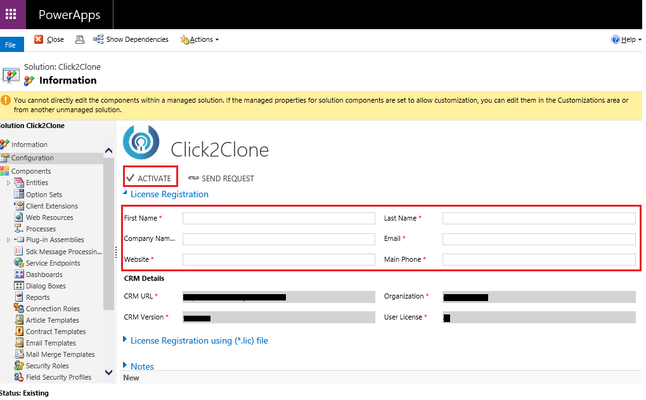Click the red Close icon in toolbar

click(x=38, y=39)
